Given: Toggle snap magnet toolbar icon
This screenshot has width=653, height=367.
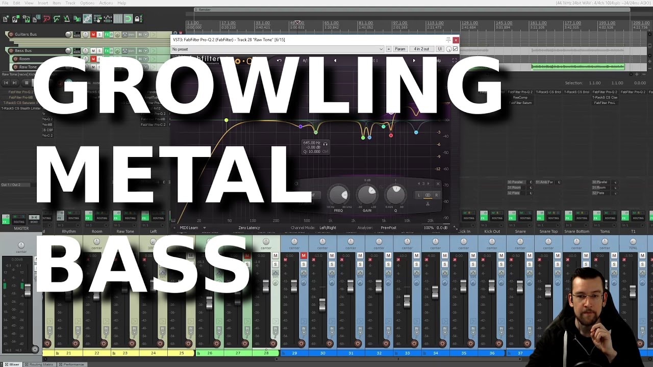Looking at the screenshot, I should tap(128, 19).
